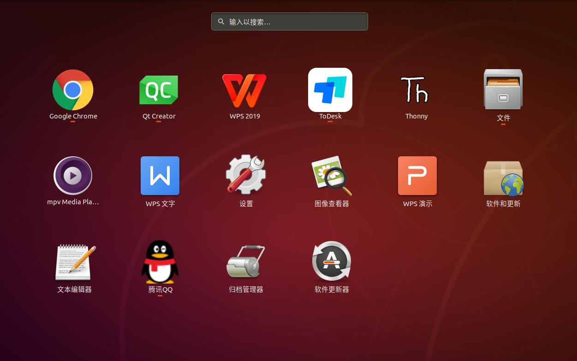This screenshot has height=361, width=577.
Task: Click the 腾讯QQ label under the penguin
Action: coord(160,290)
